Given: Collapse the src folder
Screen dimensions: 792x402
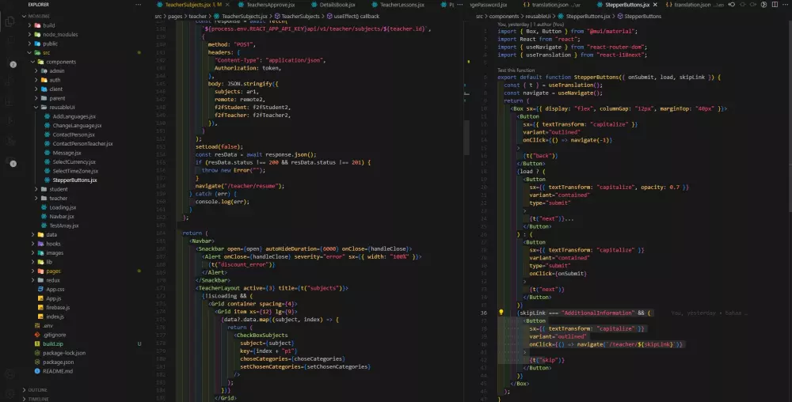Looking at the screenshot, I should click(29, 52).
